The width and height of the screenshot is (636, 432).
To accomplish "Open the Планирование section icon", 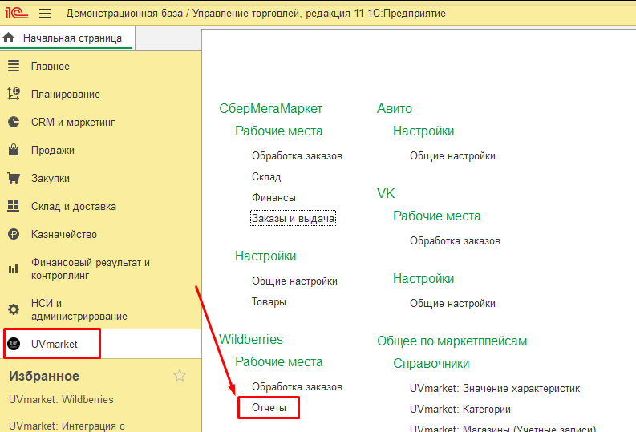I will pyautogui.click(x=14, y=94).
